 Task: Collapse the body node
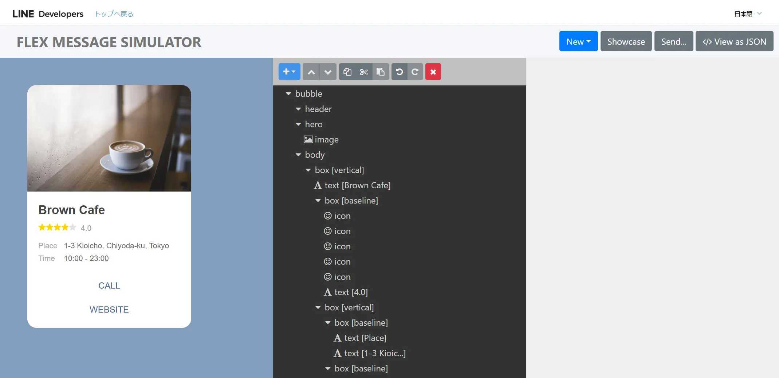tap(298, 155)
